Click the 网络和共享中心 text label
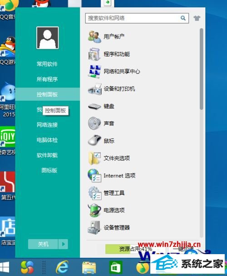This screenshot has width=227, height=276. (122, 72)
